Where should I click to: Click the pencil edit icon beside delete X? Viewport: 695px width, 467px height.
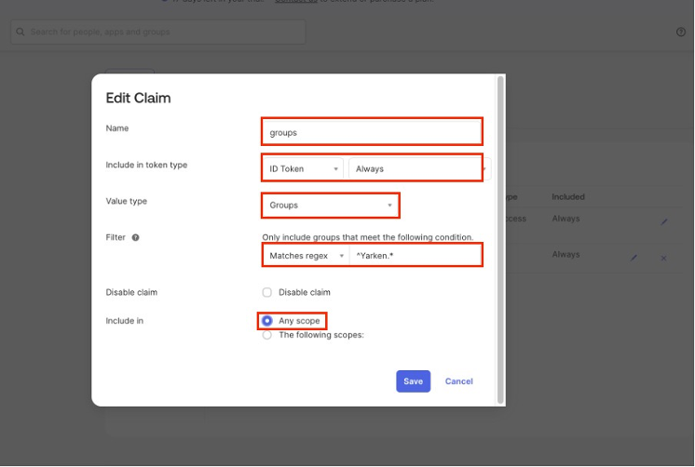click(x=634, y=258)
